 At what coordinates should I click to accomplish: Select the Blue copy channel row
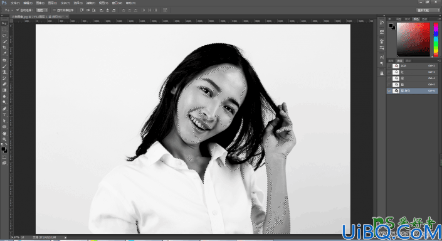click(412, 91)
